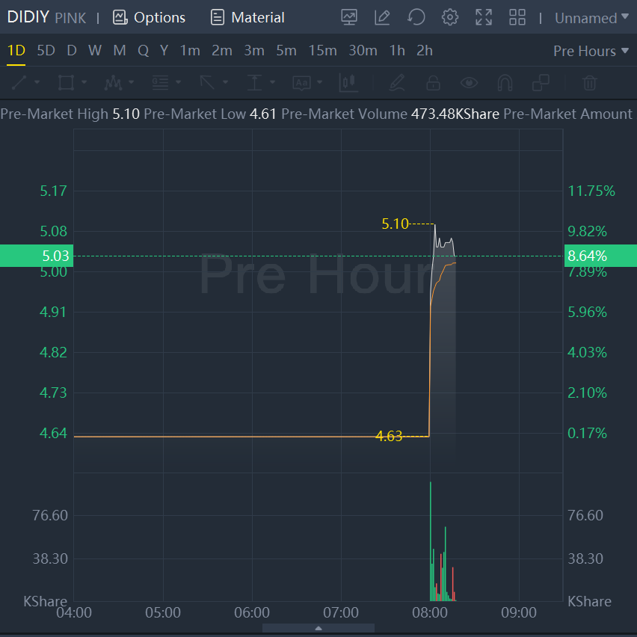
Task: Open chart settings gear icon
Action: (x=450, y=17)
